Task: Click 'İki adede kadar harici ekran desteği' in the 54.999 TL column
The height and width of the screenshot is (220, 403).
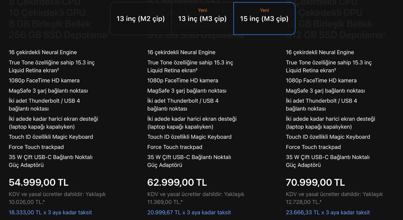Action: (53, 119)
